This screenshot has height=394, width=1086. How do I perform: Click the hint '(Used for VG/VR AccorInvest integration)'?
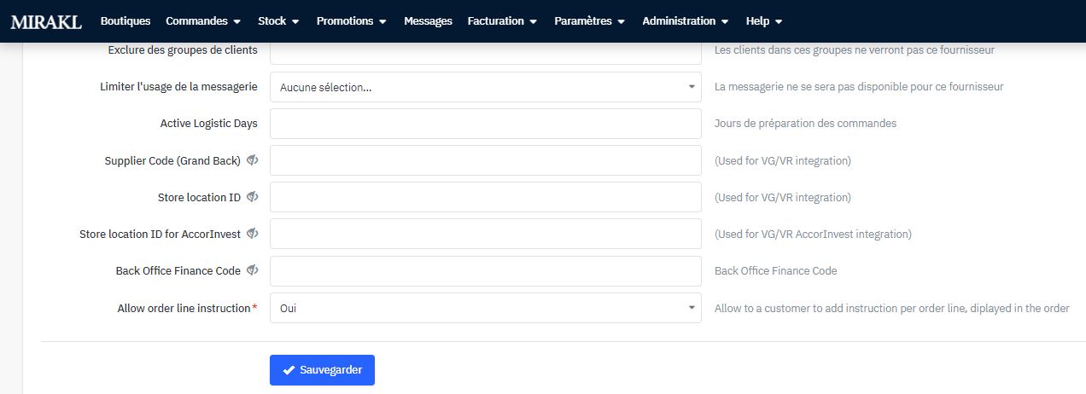[813, 234]
